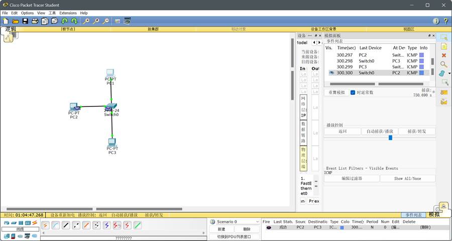The height and width of the screenshot is (241, 452).
Task: Open the Help menu
Action: (84, 13)
